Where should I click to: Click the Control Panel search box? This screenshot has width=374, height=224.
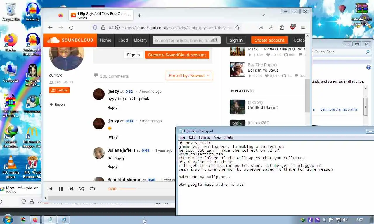[342, 52]
